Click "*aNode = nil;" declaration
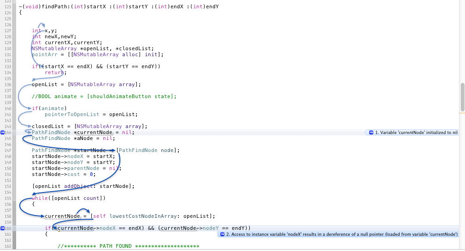Viewport: 465px width, 251px height. (94, 138)
